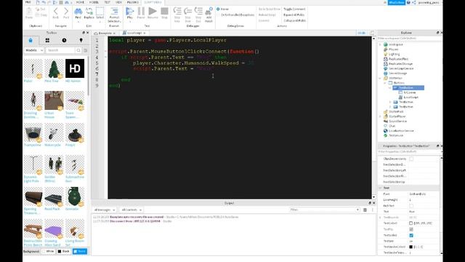Start playtest with the Play icon
The height and width of the screenshot is (262, 465).
point(129,12)
